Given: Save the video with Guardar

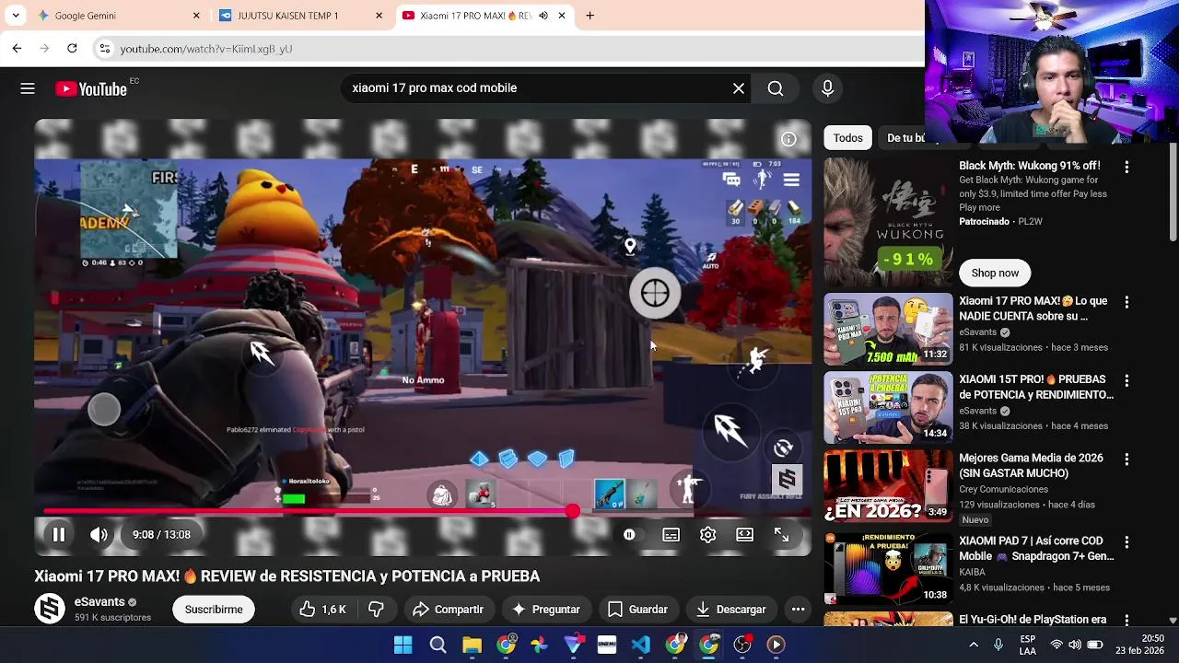Looking at the screenshot, I should coord(637,609).
